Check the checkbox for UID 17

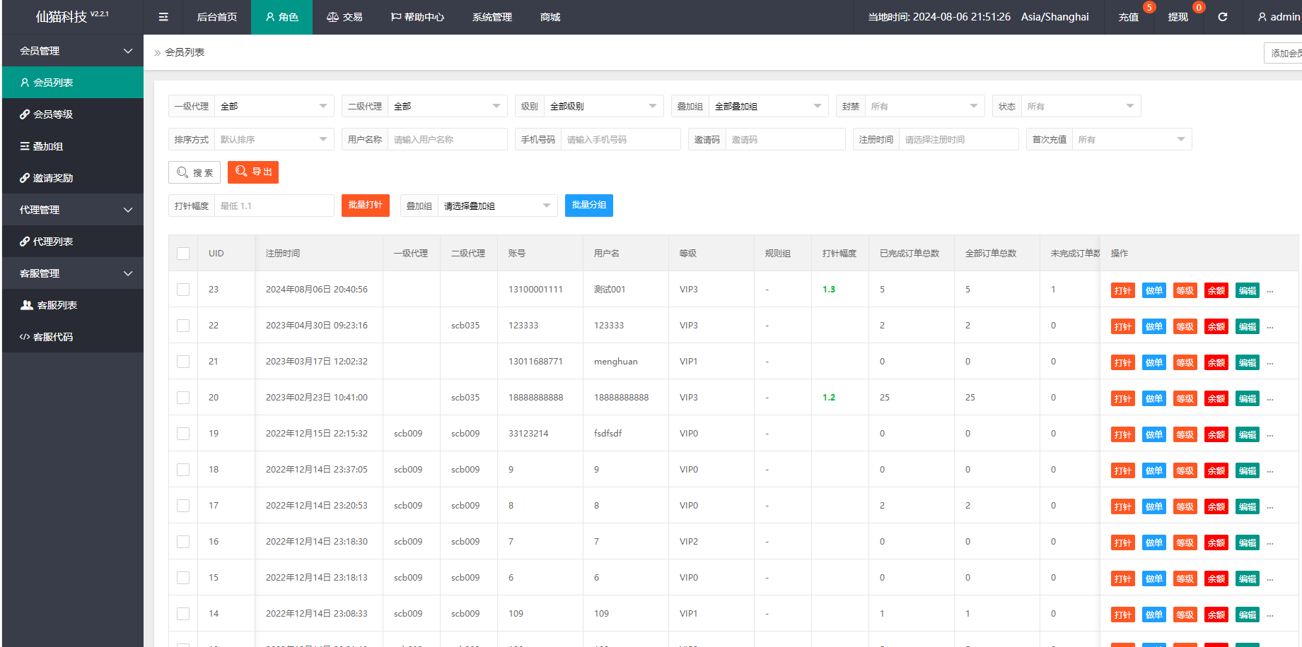coord(183,506)
